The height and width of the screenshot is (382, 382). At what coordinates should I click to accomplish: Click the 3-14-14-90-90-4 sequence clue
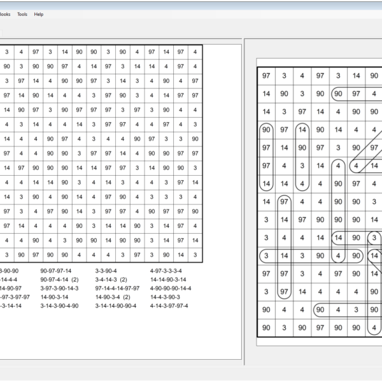(115, 306)
